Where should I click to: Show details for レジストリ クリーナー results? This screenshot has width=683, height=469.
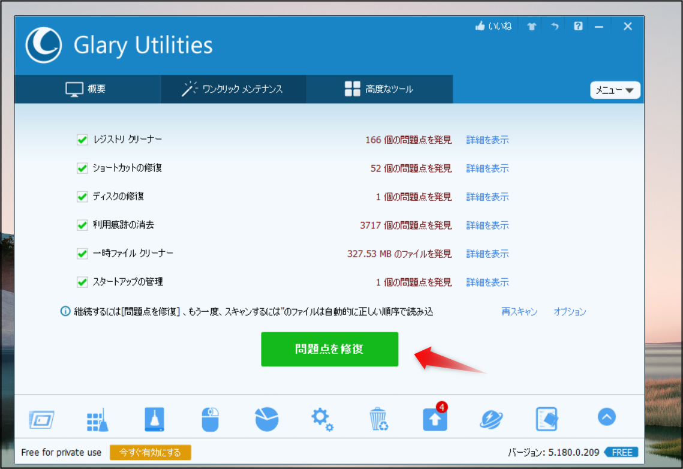click(488, 140)
